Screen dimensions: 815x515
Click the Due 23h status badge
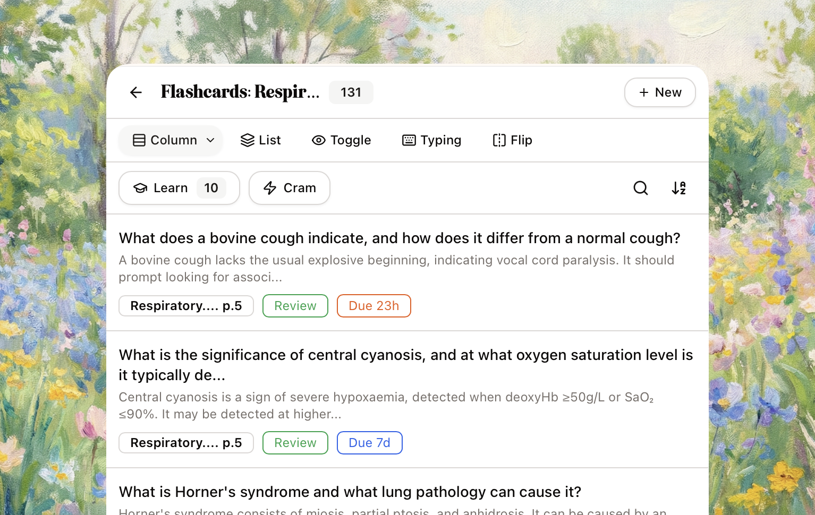click(373, 306)
